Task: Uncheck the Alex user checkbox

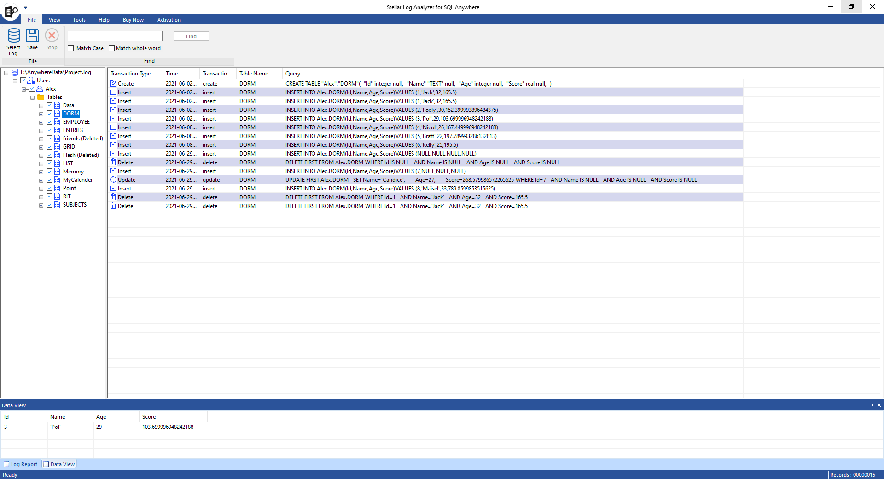Action: point(32,89)
